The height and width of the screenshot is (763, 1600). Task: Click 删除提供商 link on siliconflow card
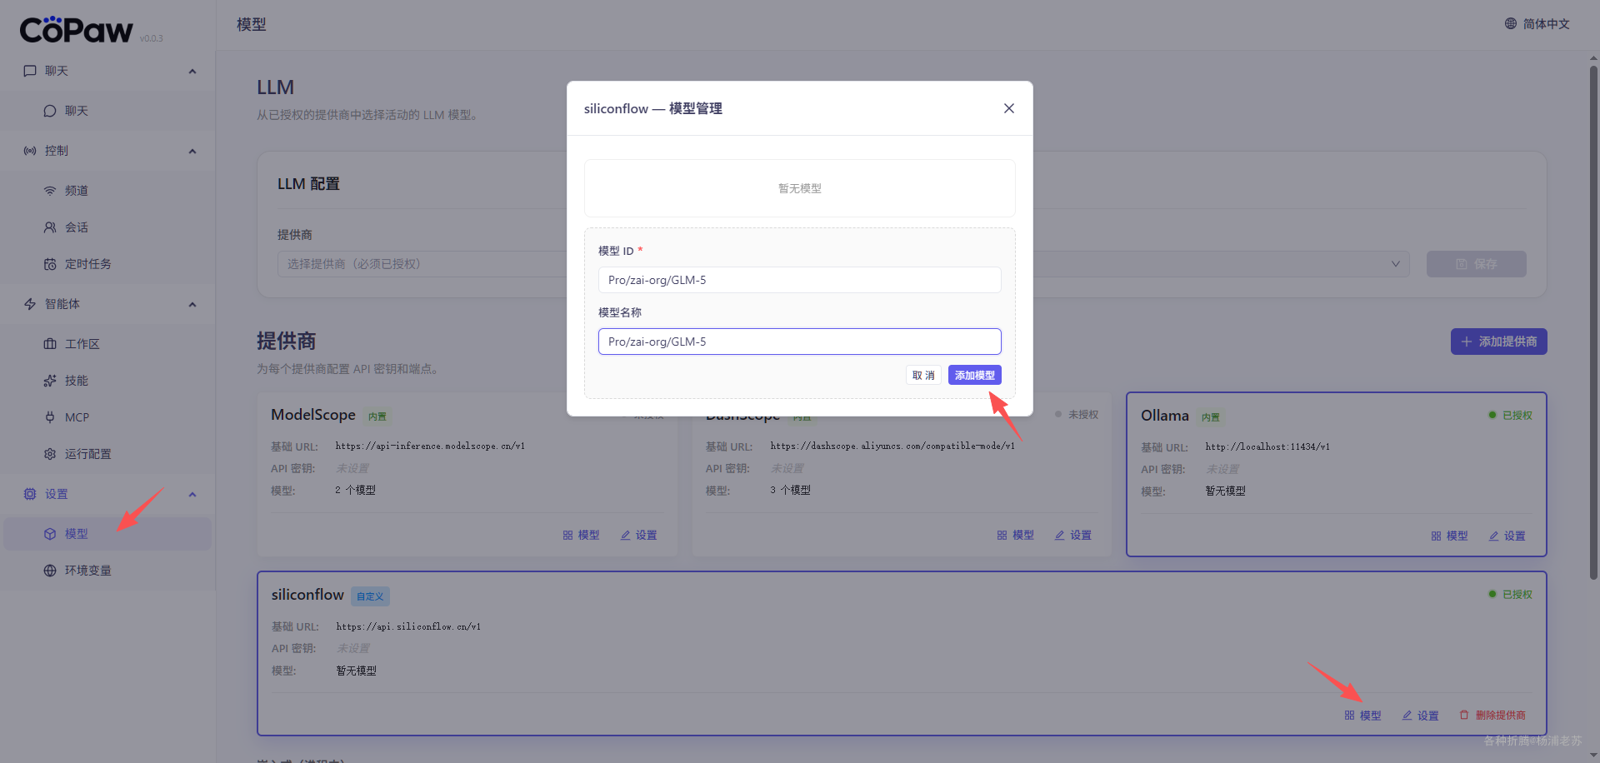pyautogui.click(x=1492, y=716)
